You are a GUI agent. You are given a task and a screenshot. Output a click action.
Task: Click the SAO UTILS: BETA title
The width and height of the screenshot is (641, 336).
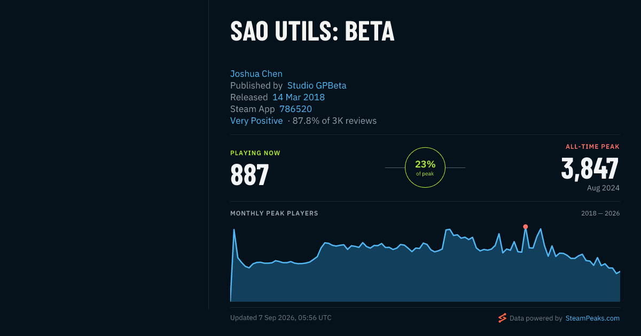[x=312, y=31]
